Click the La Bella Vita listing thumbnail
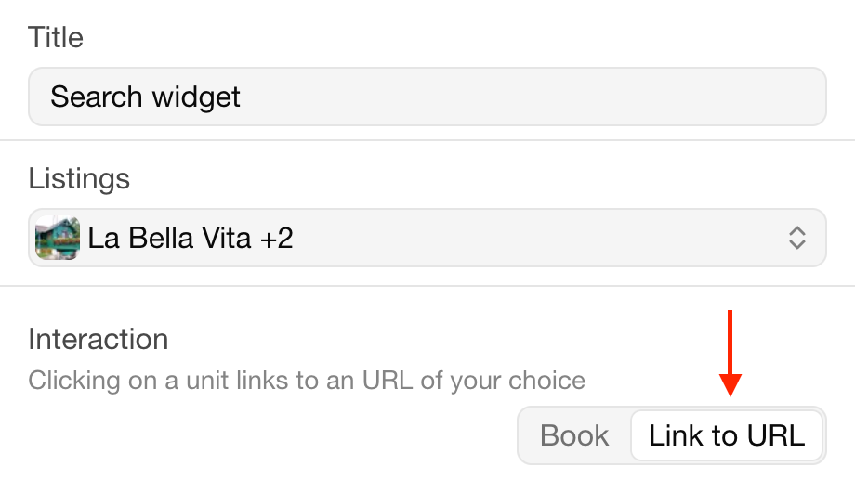855x479 pixels. [x=57, y=239]
